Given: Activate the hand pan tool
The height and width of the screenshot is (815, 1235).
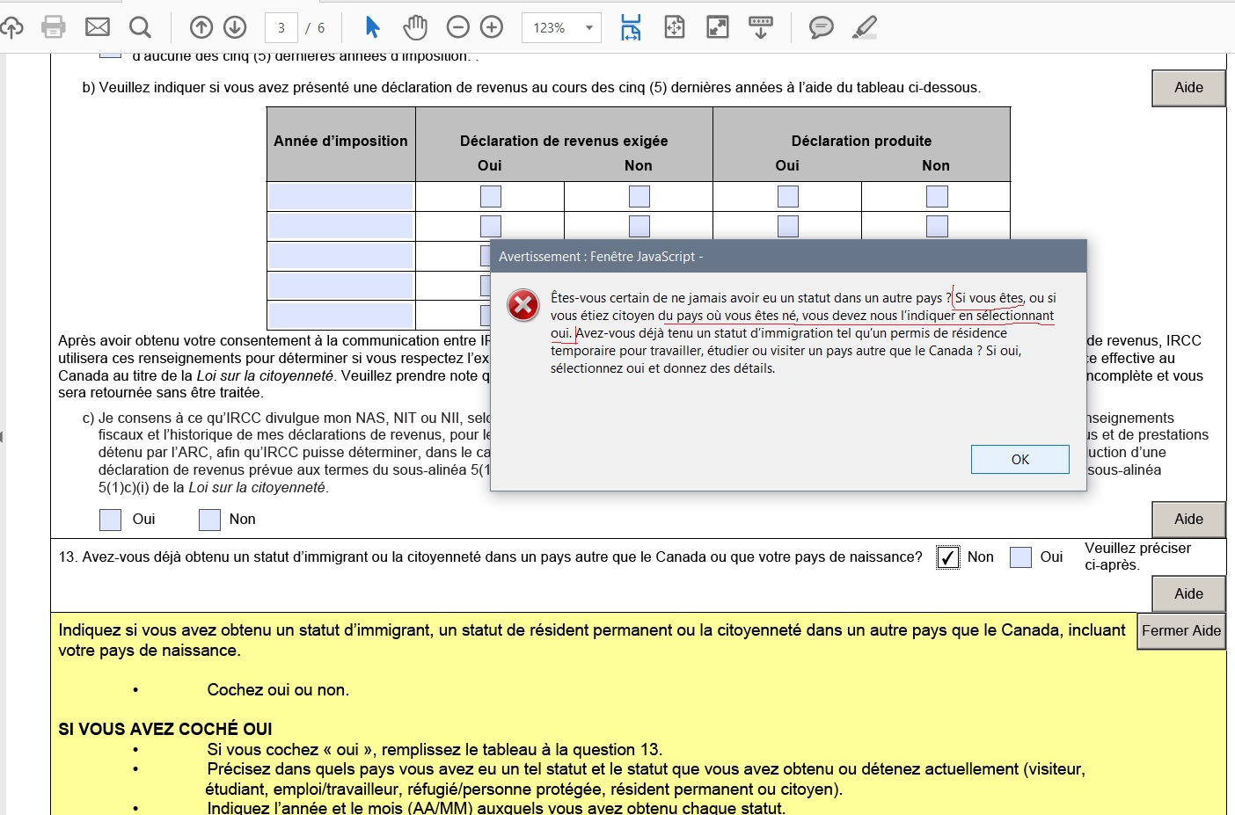Looking at the screenshot, I should pos(414,27).
